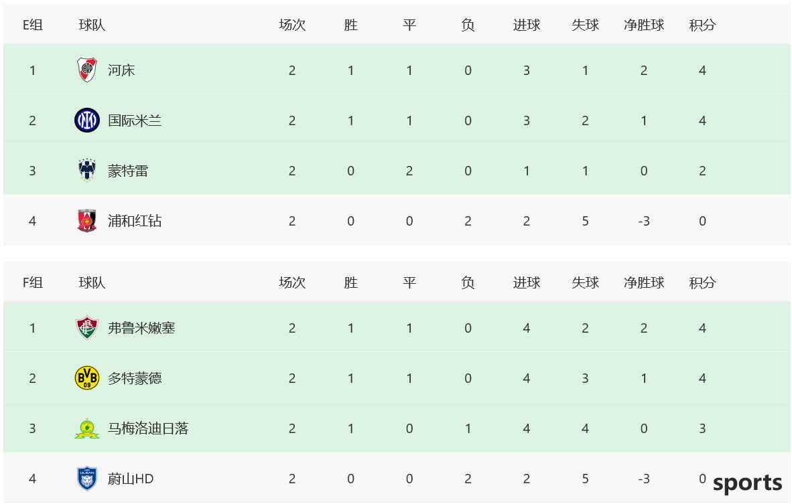Click the 积分 header in E组 table

point(703,25)
